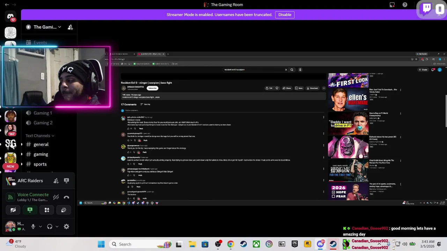The width and height of the screenshot is (447, 251).
Task: Open the soundboard button
Action: [x=64, y=210]
